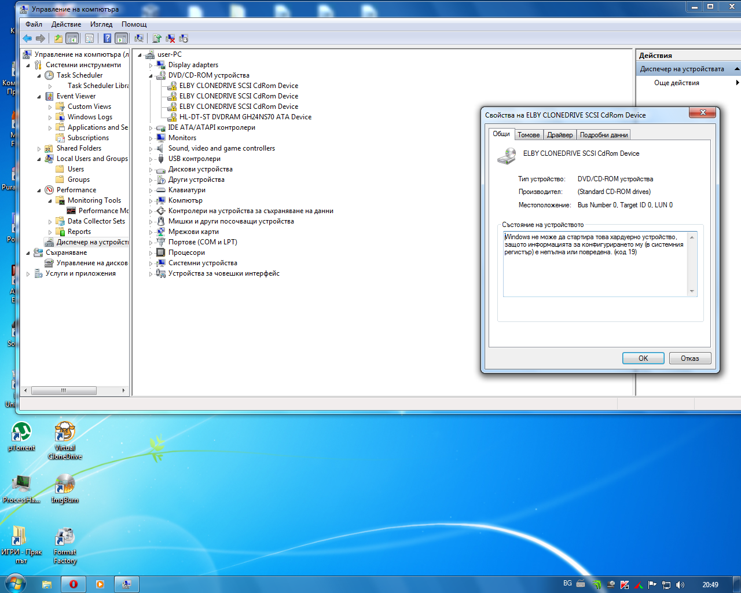The width and height of the screenshot is (741, 593).
Task: Click status box scrollbar down arrow
Action: (x=692, y=291)
